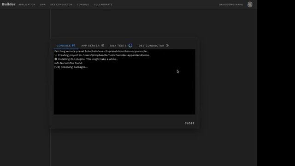This screenshot has height=166, width=295.
Task: Close the console dialog with CLOSE button
Action: [x=189, y=123]
